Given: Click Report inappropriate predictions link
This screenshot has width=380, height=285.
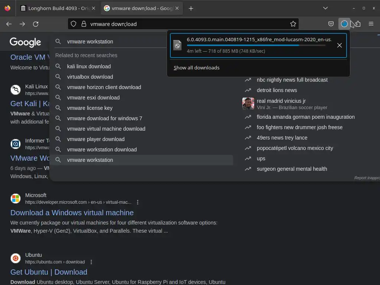Looking at the screenshot, I should tap(367, 178).
